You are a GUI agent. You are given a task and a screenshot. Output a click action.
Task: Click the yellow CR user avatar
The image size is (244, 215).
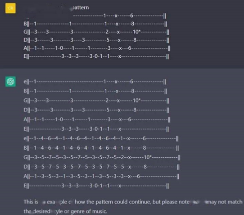pyautogui.click(x=11, y=8)
